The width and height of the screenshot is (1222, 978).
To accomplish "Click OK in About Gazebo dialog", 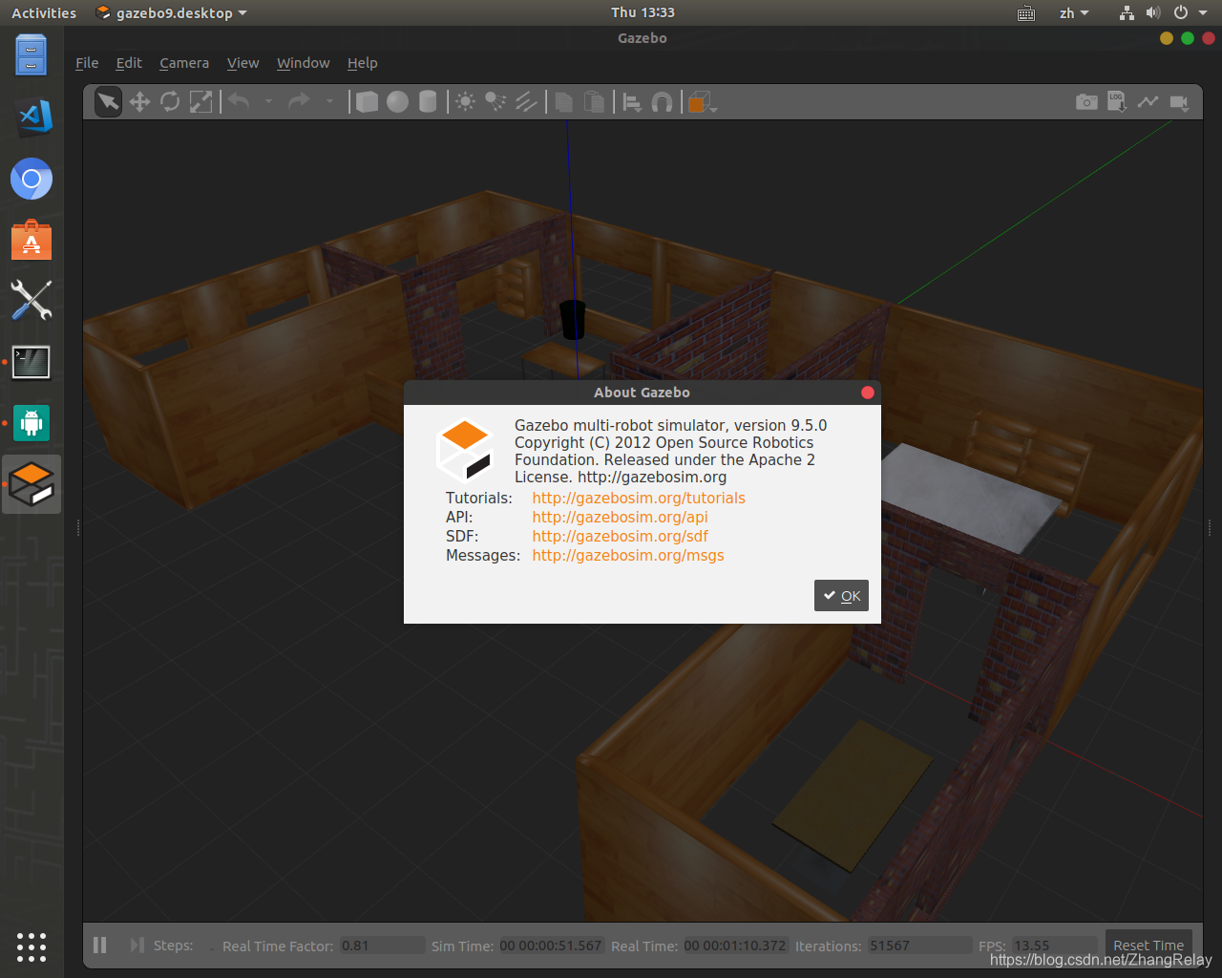I will pyautogui.click(x=841, y=595).
